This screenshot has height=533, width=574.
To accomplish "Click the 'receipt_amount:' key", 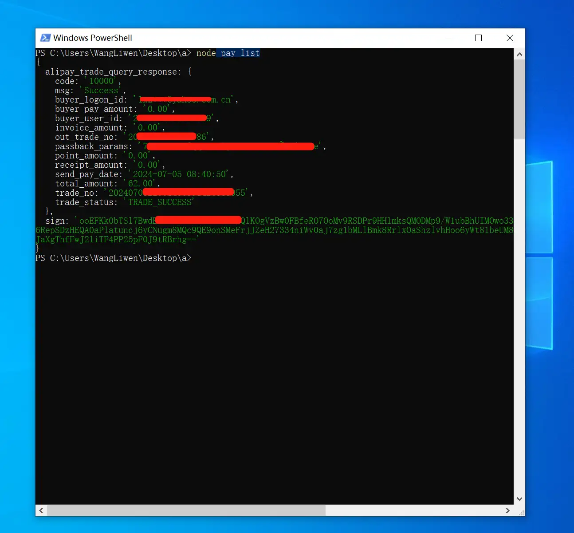I will point(91,165).
